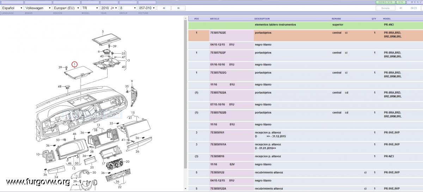
Task: Click callout 22 below the switch panel
Action: pyautogui.click(x=119, y=187)
